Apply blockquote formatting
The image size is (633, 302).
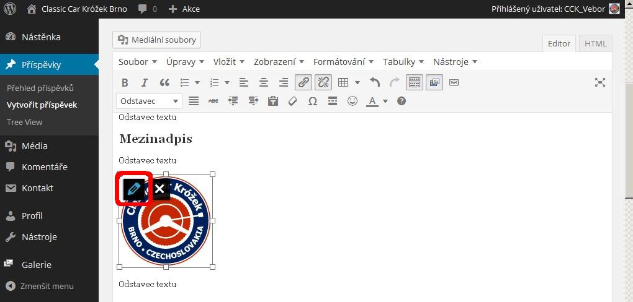(164, 82)
